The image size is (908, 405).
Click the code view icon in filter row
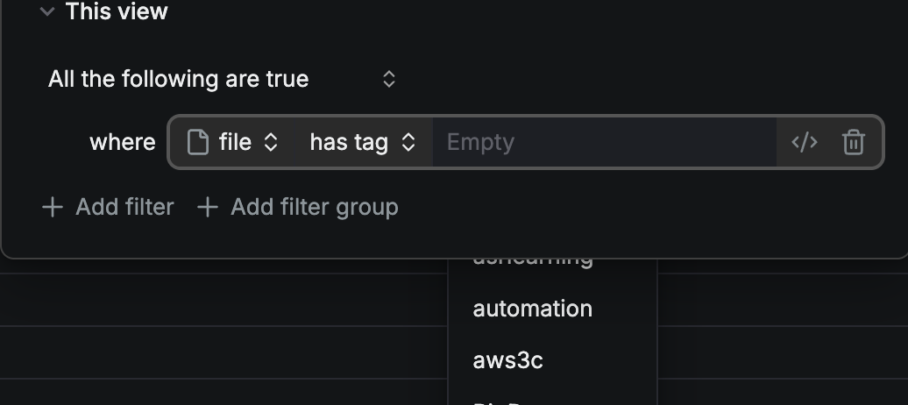click(804, 142)
